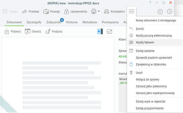This screenshot has height=113, width=183.
Task: Open Uprawnienia via padlock icon
Action: click(x=67, y=11)
